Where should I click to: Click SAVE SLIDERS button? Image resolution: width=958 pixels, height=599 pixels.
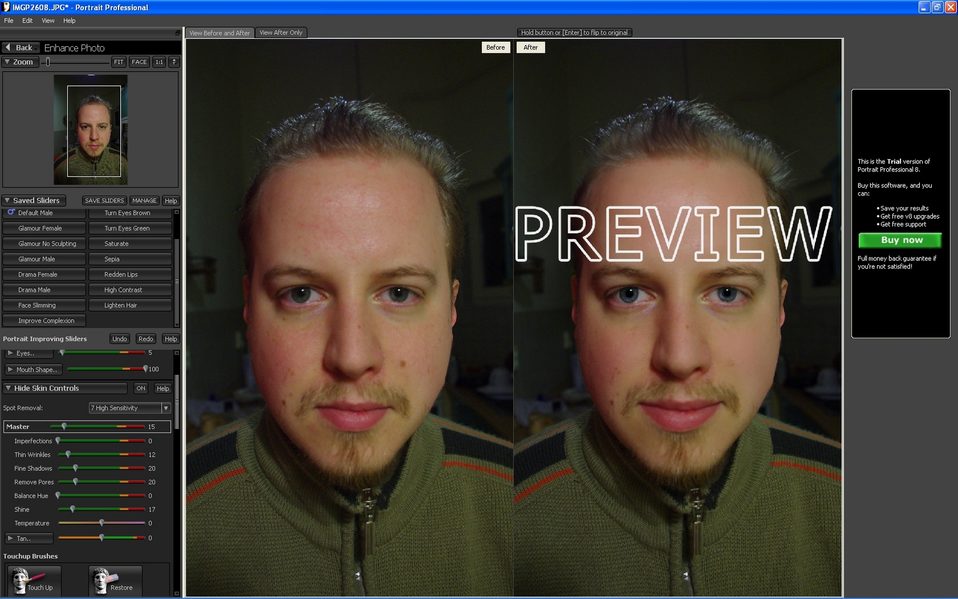point(104,201)
